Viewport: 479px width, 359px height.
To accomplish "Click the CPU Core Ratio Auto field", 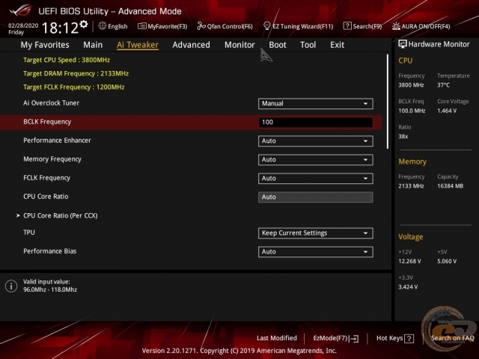I will pyautogui.click(x=315, y=197).
